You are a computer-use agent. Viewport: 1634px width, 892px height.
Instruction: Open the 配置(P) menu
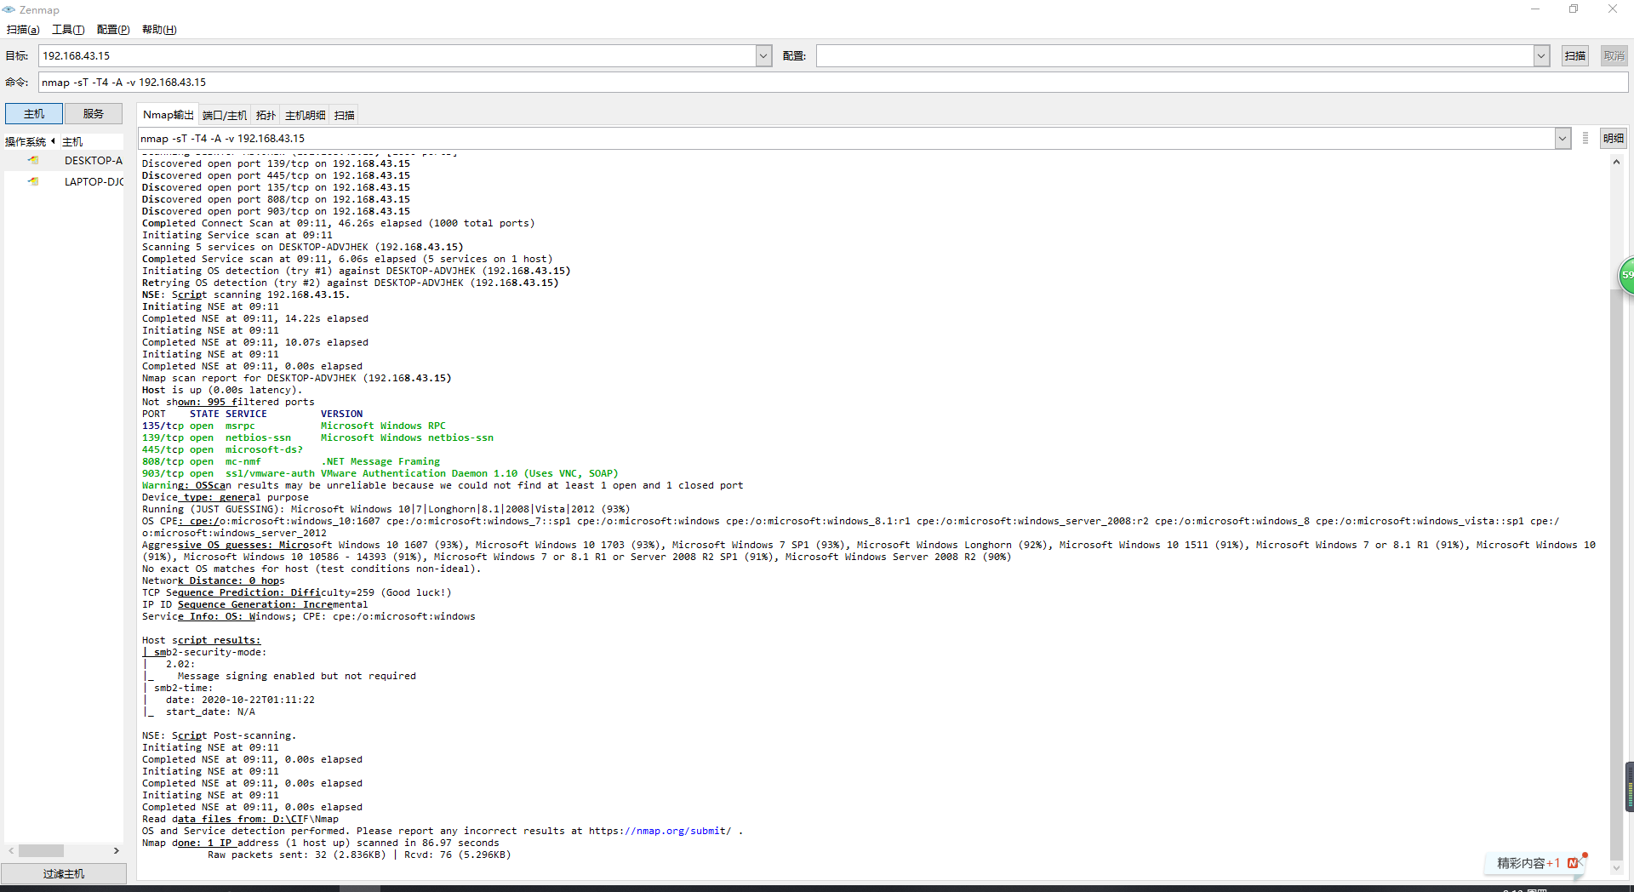tap(113, 30)
